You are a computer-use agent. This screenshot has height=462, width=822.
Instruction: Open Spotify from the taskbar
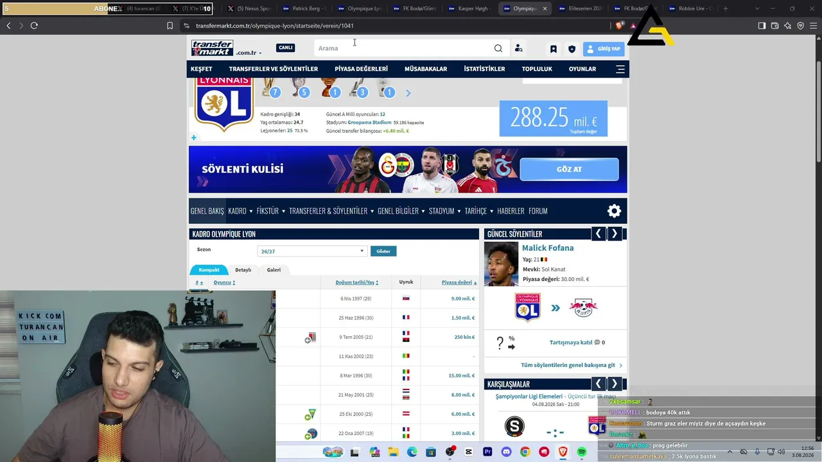pos(582,452)
